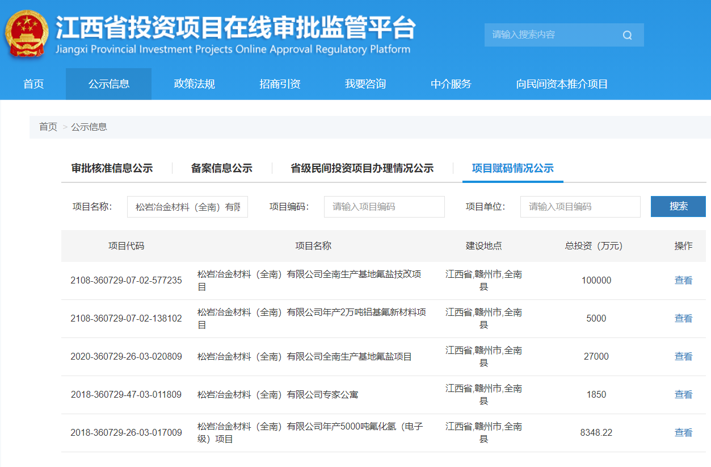Click the 项目编码 input field
The width and height of the screenshot is (711, 467).
pyautogui.click(x=384, y=207)
